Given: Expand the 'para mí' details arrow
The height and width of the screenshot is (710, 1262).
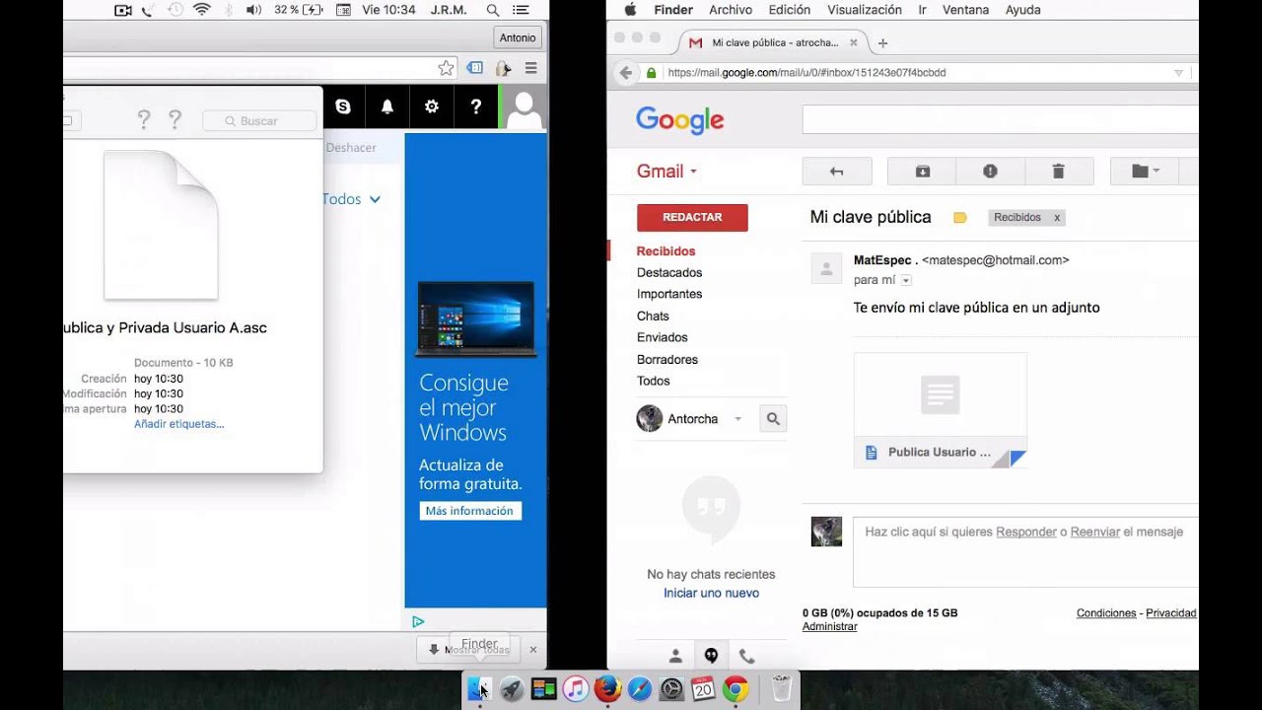Looking at the screenshot, I should click(x=906, y=281).
